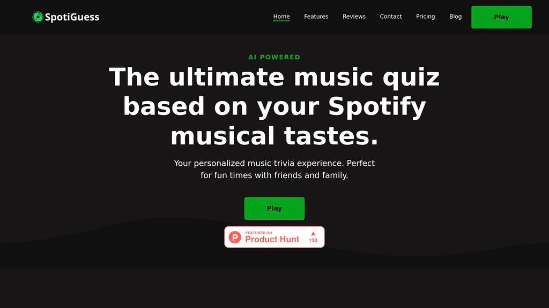Click the word 'Spotify' in the main headline
The height and width of the screenshot is (308, 549).
(x=377, y=106)
